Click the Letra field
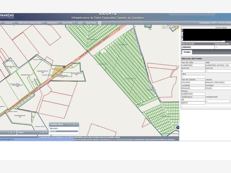This screenshot has height=173, width=231. [193, 77]
